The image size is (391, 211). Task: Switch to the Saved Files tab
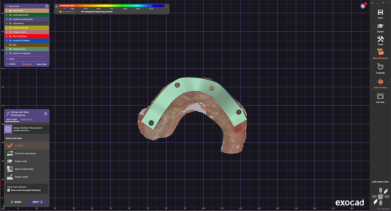pos(26,120)
